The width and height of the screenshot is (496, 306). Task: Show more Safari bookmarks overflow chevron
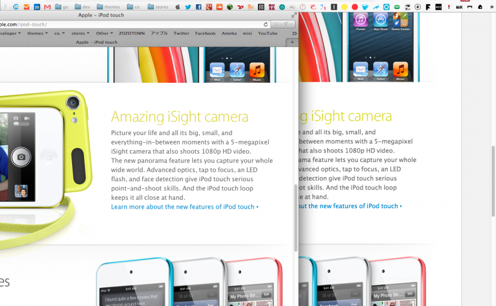pyautogui.click(x=294, y=34)
